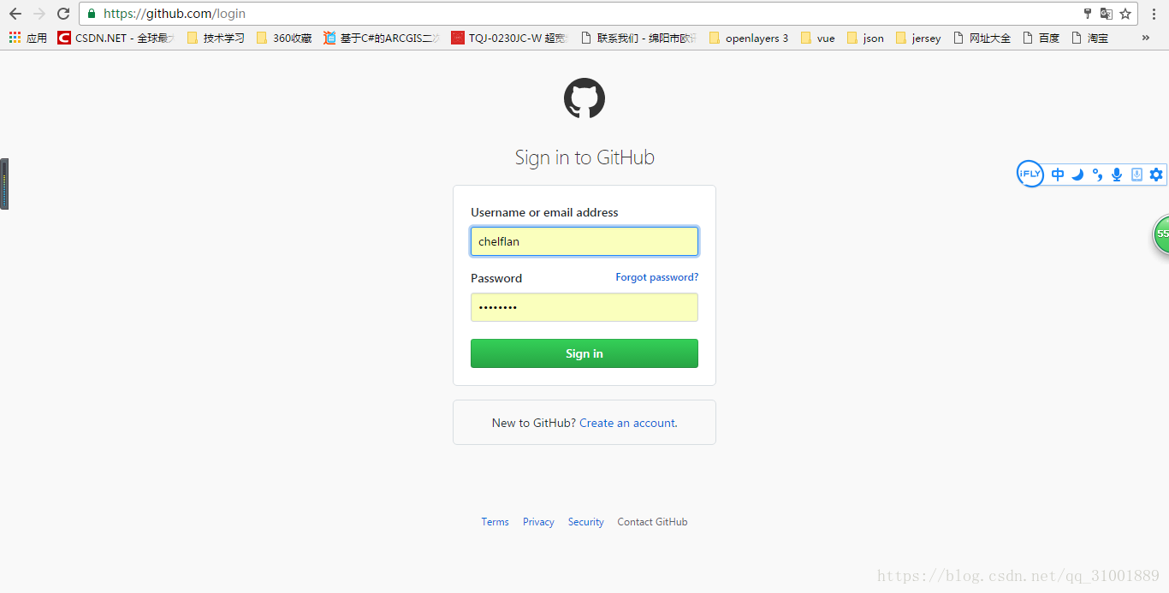Click the Create an account link
This screenshot has height=593, width=1169.
[628, 423]
